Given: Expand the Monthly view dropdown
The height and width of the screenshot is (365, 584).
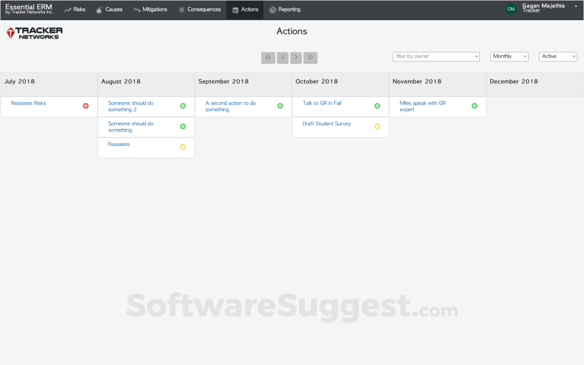Looking at the screenshot, I should tap(509, 57).
